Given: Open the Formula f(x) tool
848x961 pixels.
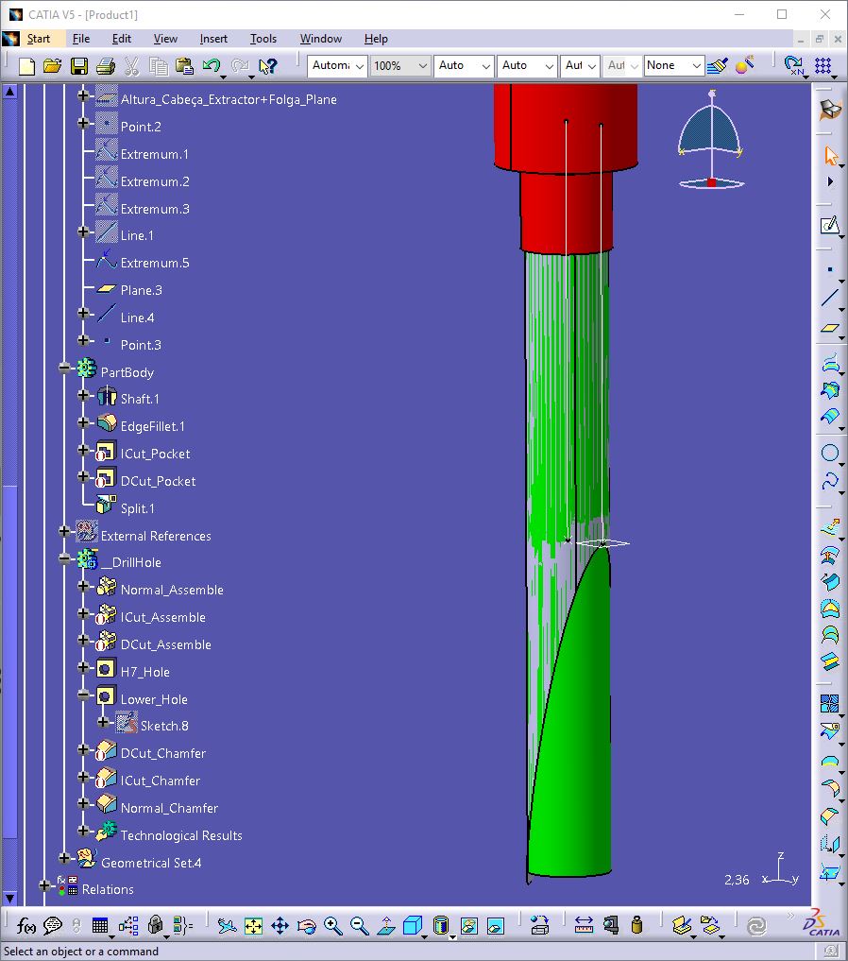Looking at the screenshot, I should [26, 925].
